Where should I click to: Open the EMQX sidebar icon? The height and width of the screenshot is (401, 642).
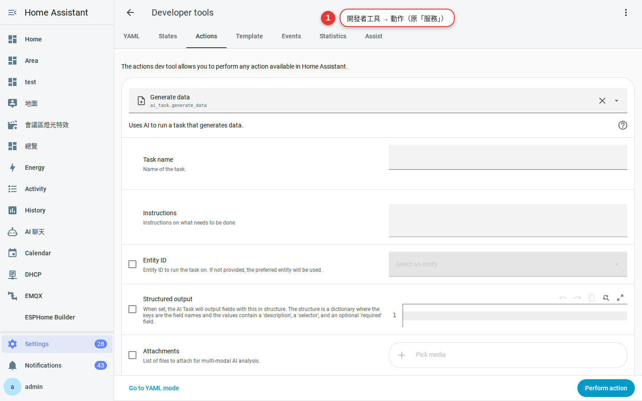[12, 296]
